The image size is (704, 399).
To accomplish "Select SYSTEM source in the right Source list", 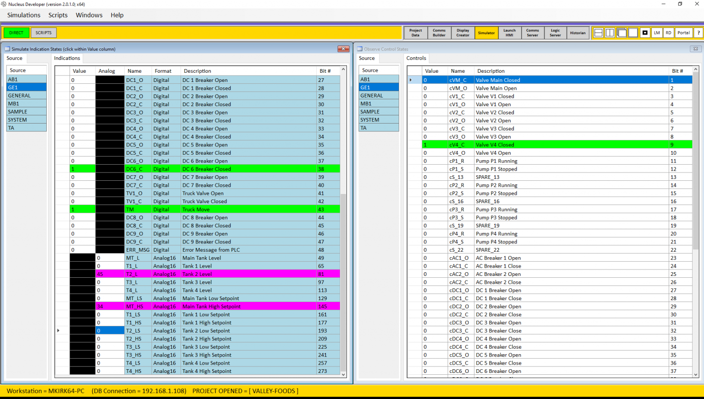I will coord(379,119).
